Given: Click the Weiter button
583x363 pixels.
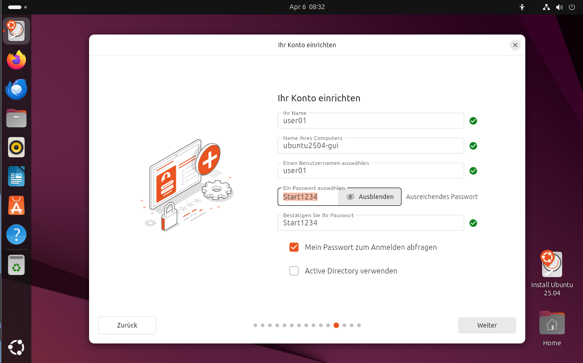Looking at the screenshot, I should (487, 325).
